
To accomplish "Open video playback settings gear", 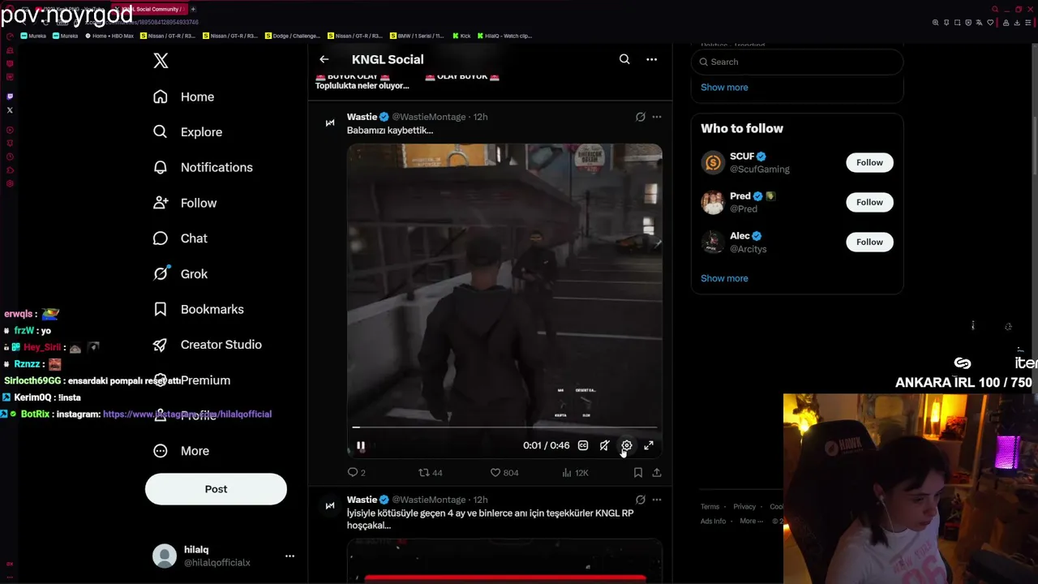I will pyautogui.click(x=627, y=445).
